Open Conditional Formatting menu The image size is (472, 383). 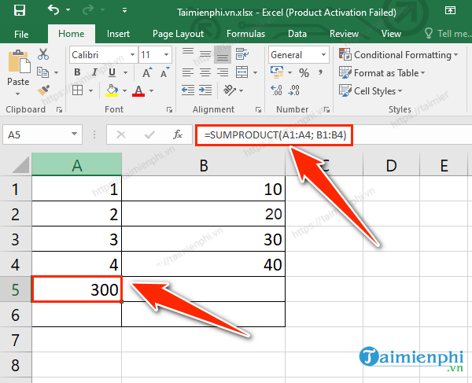pyautogui.click(x=398, y=55)
